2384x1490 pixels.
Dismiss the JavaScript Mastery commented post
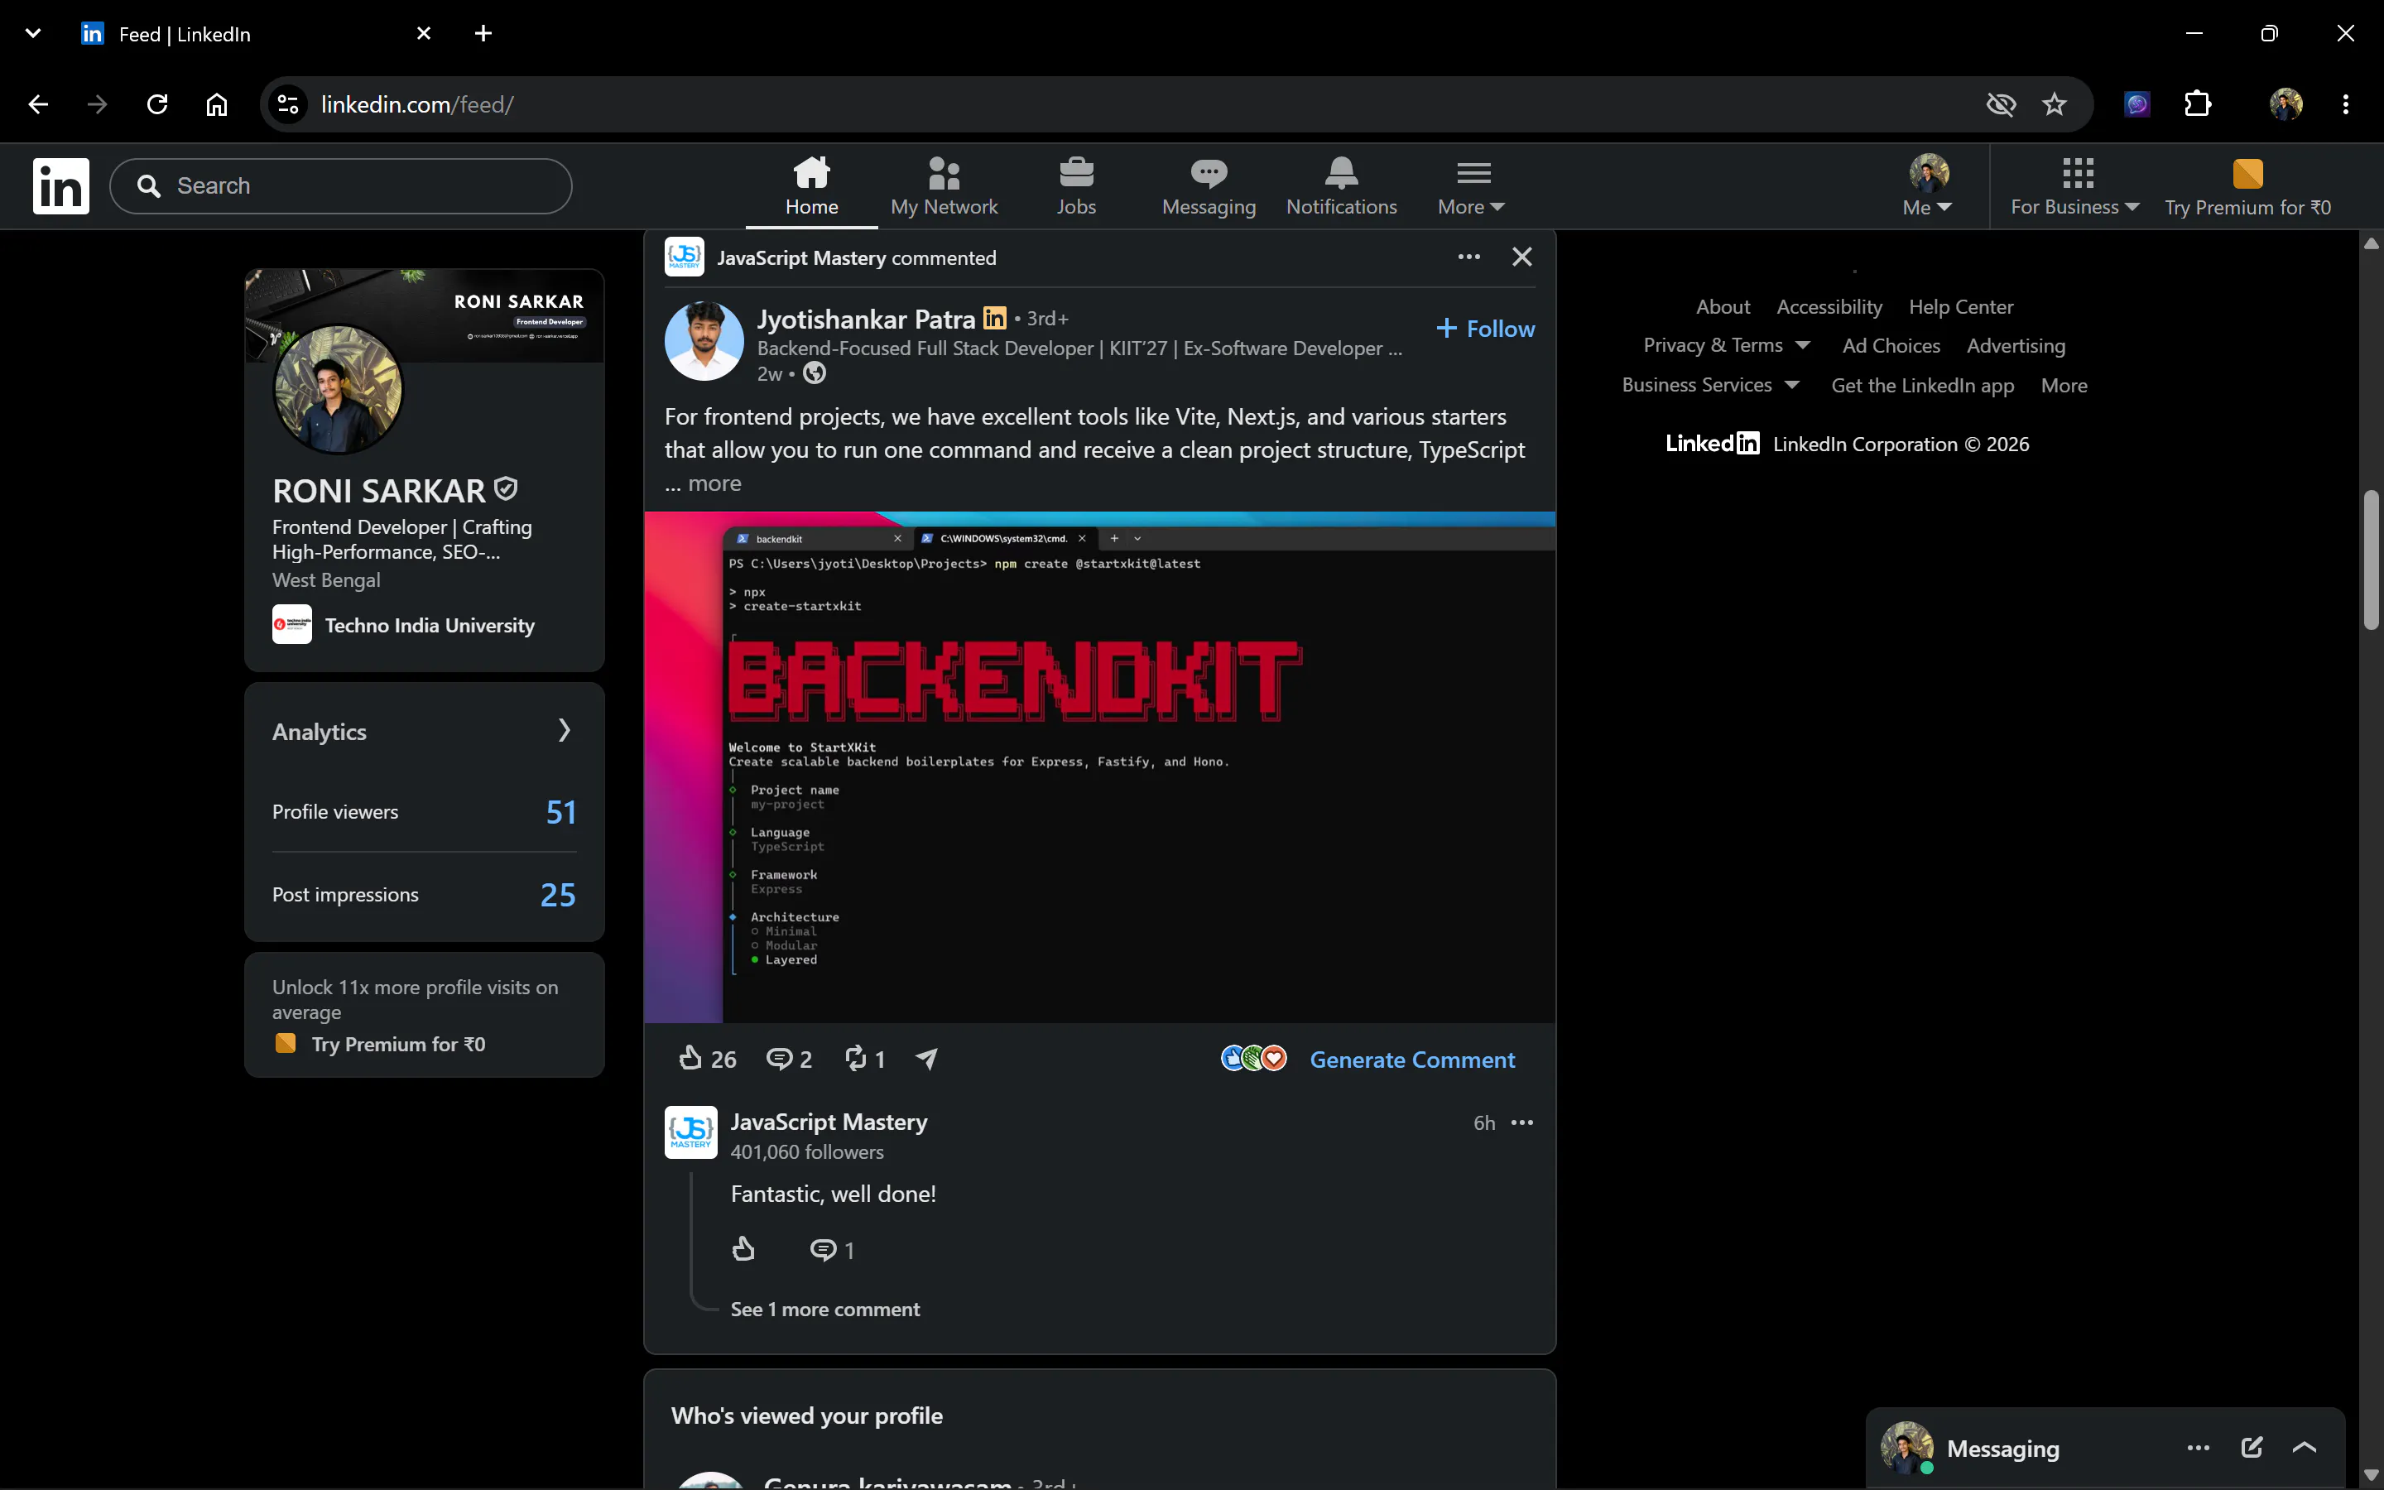tap(1522, 257)
